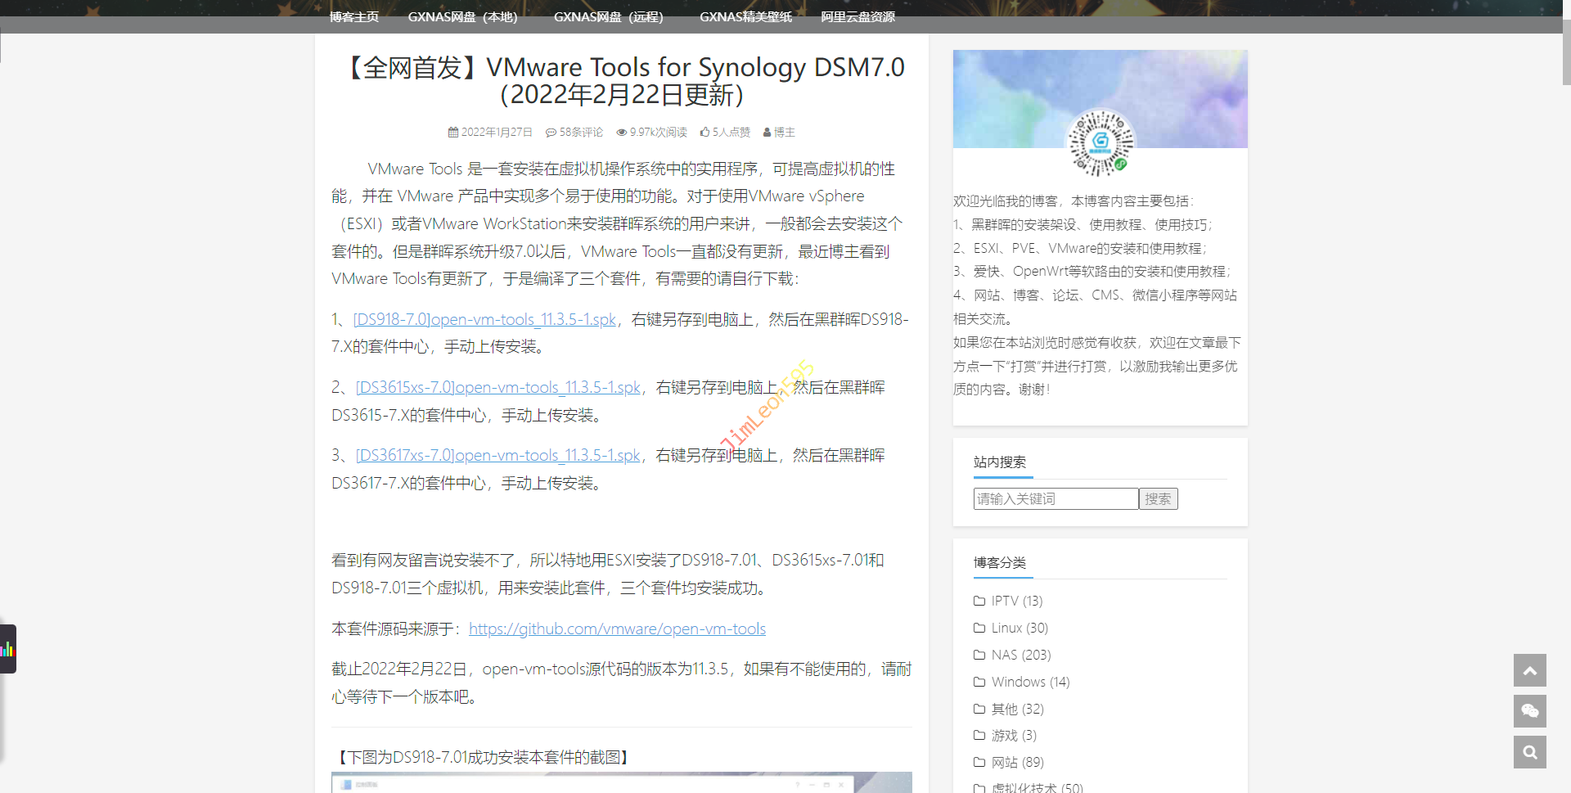Click the thumbs-up 5人点赞 icon
The width and height of the screenshot is (1571, 793).
[704, 132]
